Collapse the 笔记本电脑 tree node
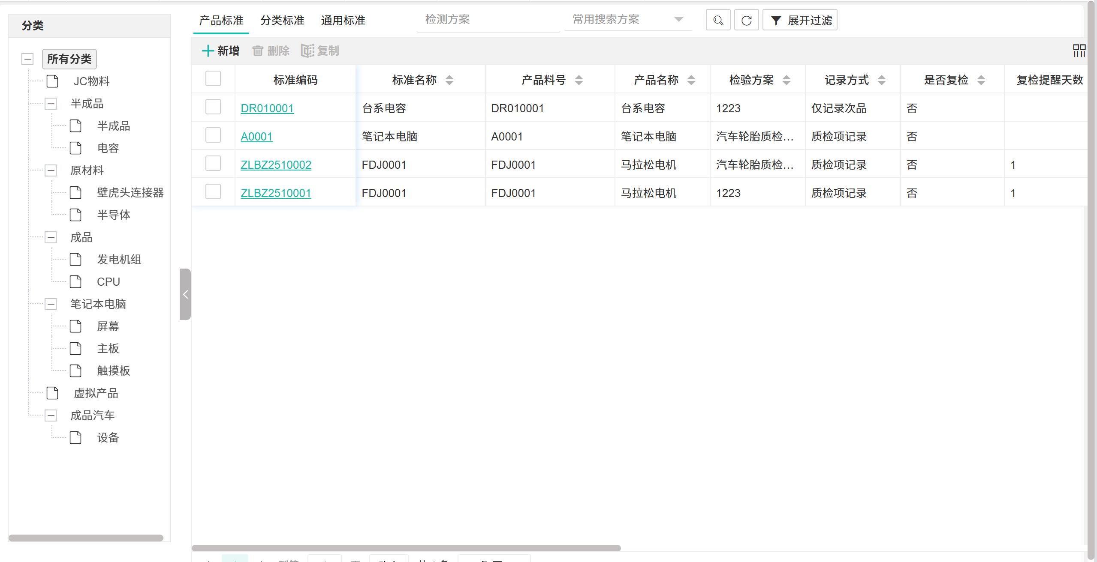The image size is (1097, 562). (x=51, y=304)
